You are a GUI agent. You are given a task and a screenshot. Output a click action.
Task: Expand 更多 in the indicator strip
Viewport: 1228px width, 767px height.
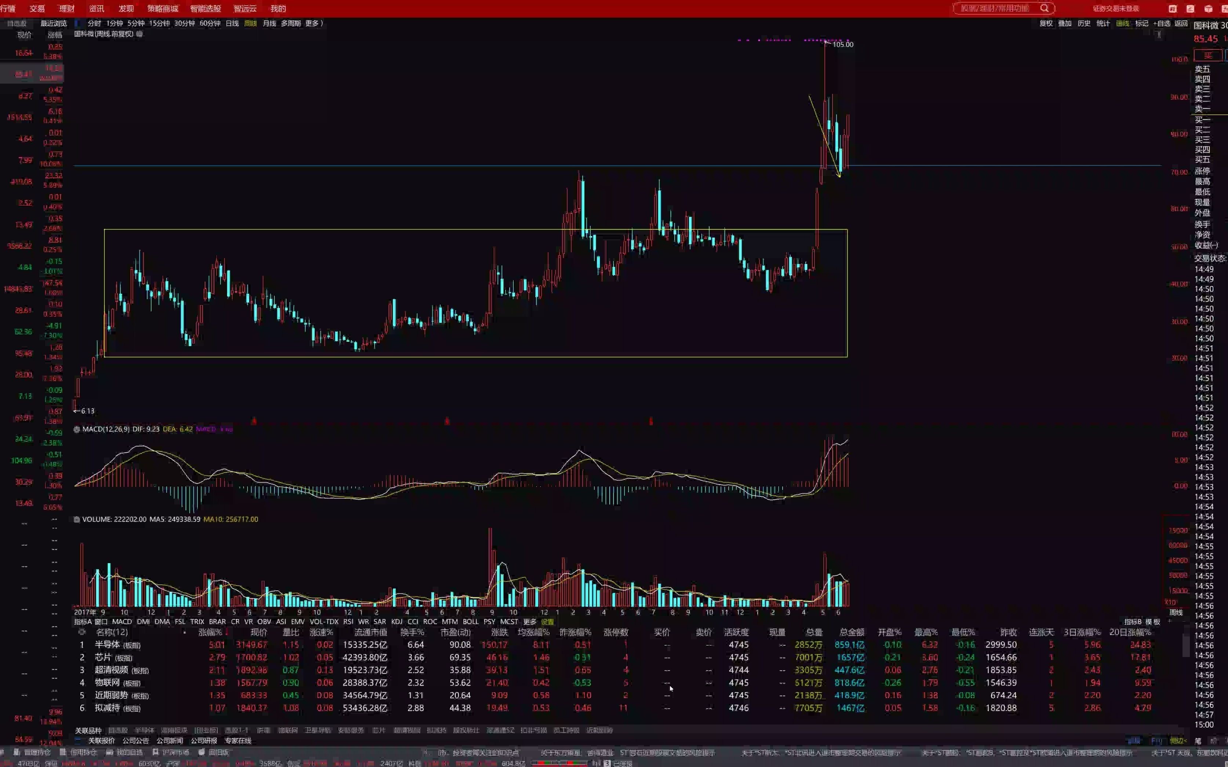pyautogui.click(x=529, y=621)
